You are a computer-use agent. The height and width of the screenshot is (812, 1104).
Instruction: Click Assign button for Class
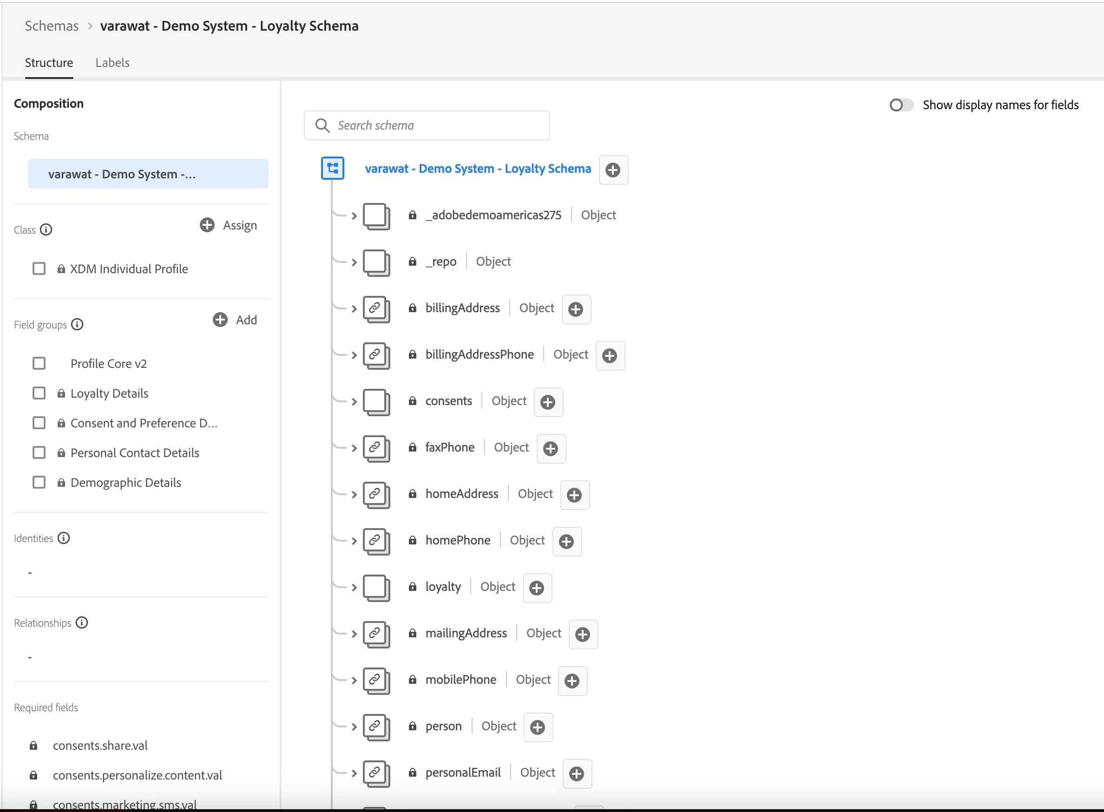229,225
